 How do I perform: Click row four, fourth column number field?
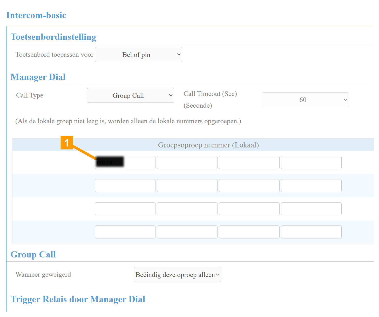311,232
